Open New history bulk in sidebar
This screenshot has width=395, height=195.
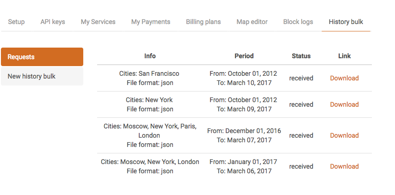[x=42, y=76]
